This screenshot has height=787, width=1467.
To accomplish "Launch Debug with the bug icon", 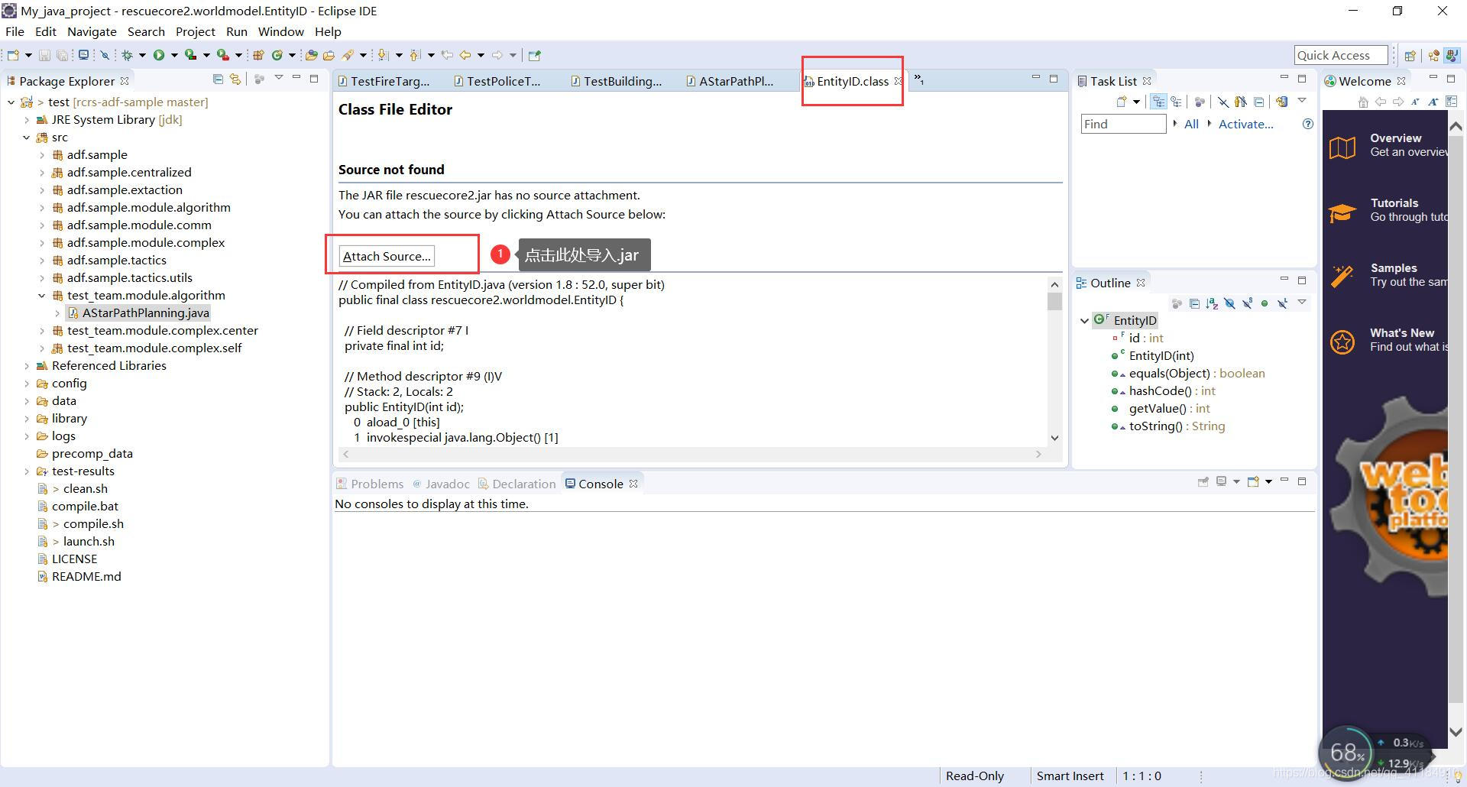I will point(128,55).
